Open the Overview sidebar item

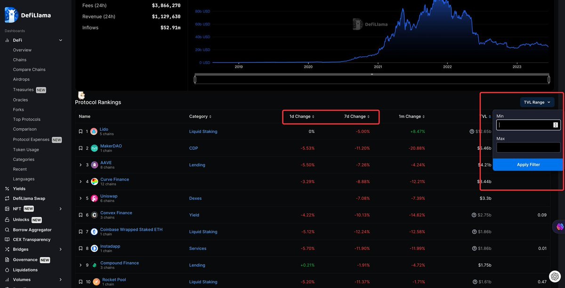(22, 50)
